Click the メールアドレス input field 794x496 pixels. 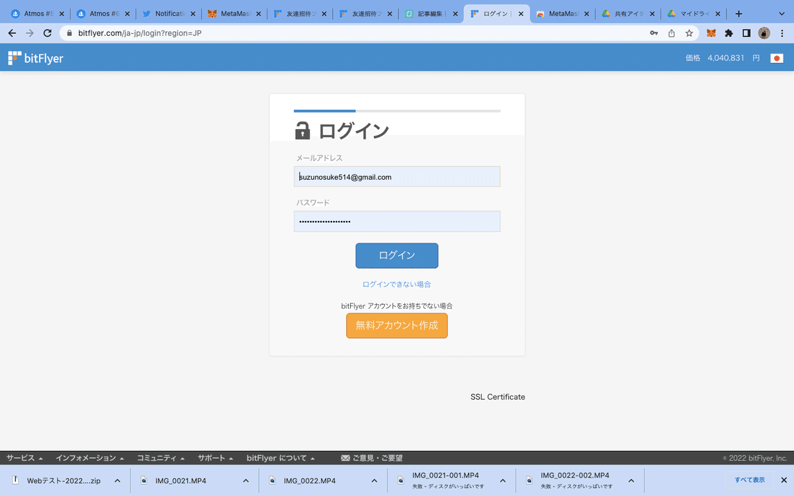tap(397, 177)
